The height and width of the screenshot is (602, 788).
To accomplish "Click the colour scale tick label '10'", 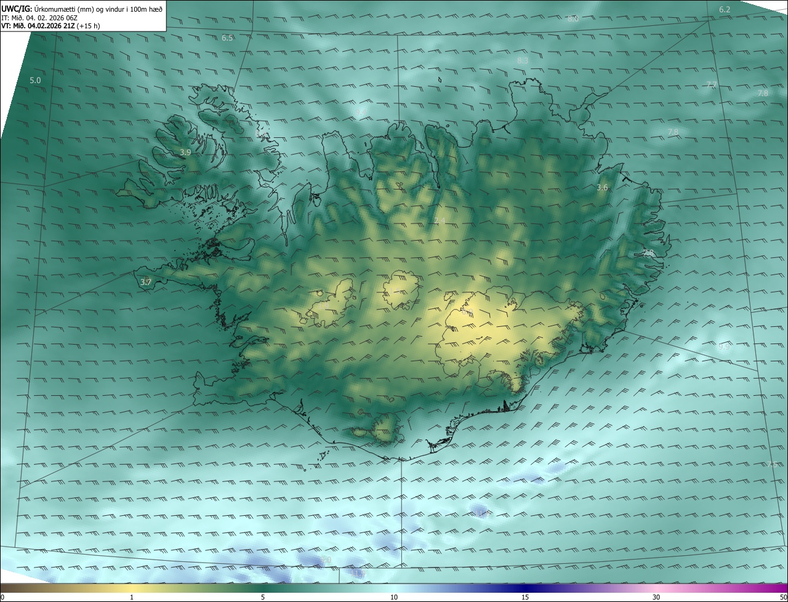I will click(394, 597).
